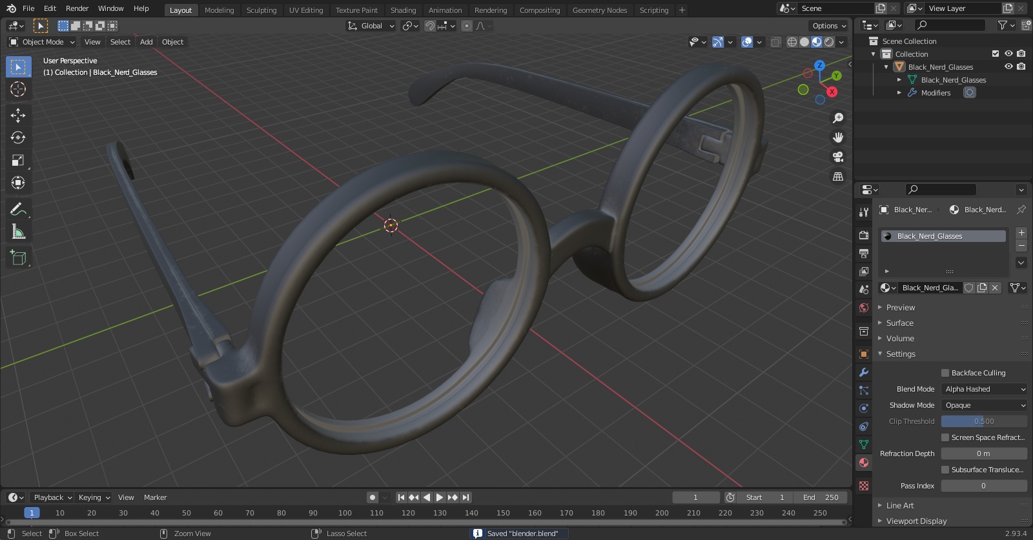
Task: Switch to the Sculpting workspace tab
Action: pyautogui.click(x=261, y=10)
